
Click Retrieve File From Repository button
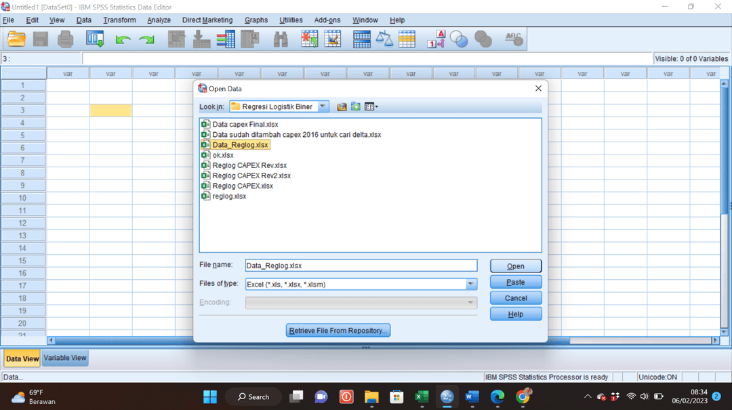(338, 331)
